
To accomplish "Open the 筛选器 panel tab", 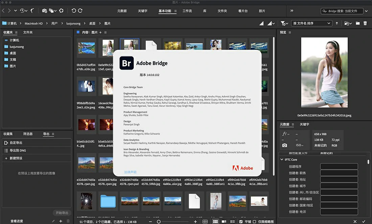I will [28, 134].
